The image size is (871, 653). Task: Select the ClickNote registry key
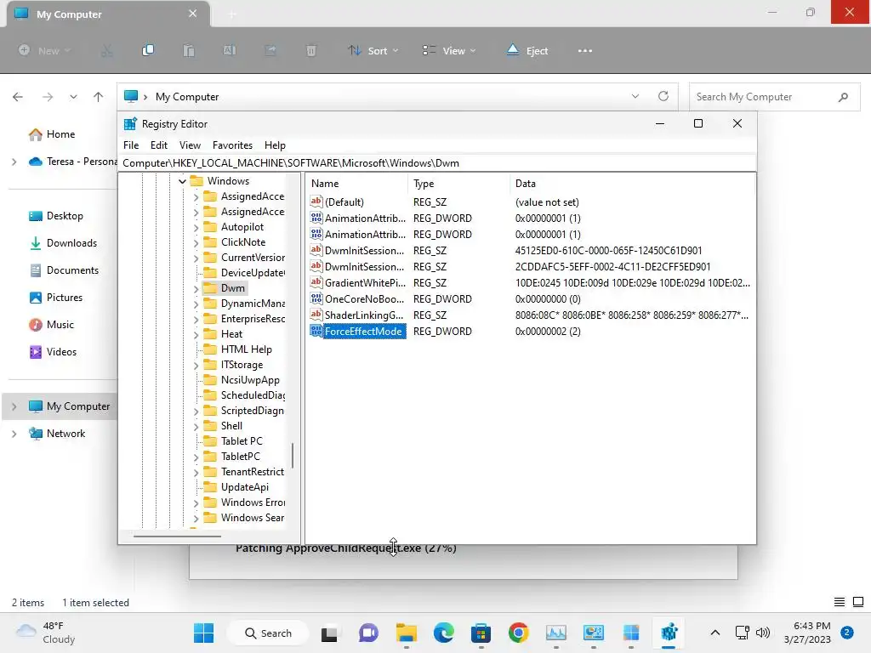(242, 242)
